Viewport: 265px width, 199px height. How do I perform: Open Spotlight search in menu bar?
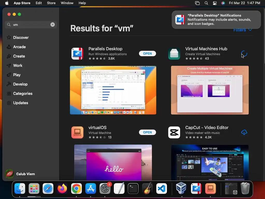[x=206, y=3]
